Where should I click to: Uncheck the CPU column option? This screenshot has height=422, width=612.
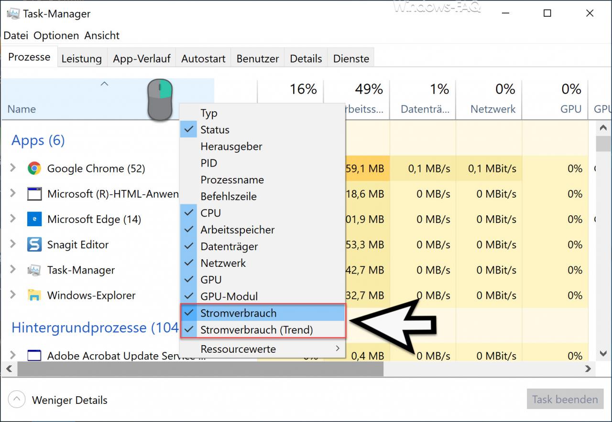click(262, 213)
